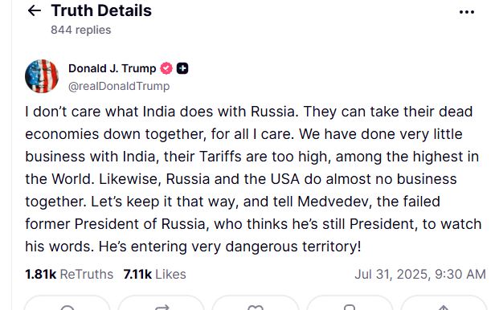Click the post's opening line about India
This screenshot has width=495, height=310.
pyautogui.click(x=162, y=112)
